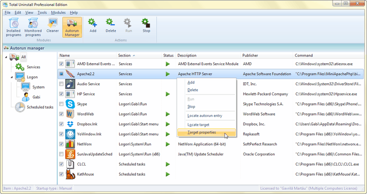Image resolution: width=367 pixels, height=194 pixels.
Task: Toggle the Dropbox.lnk checkbox
Action: click(x=61, y=124)
